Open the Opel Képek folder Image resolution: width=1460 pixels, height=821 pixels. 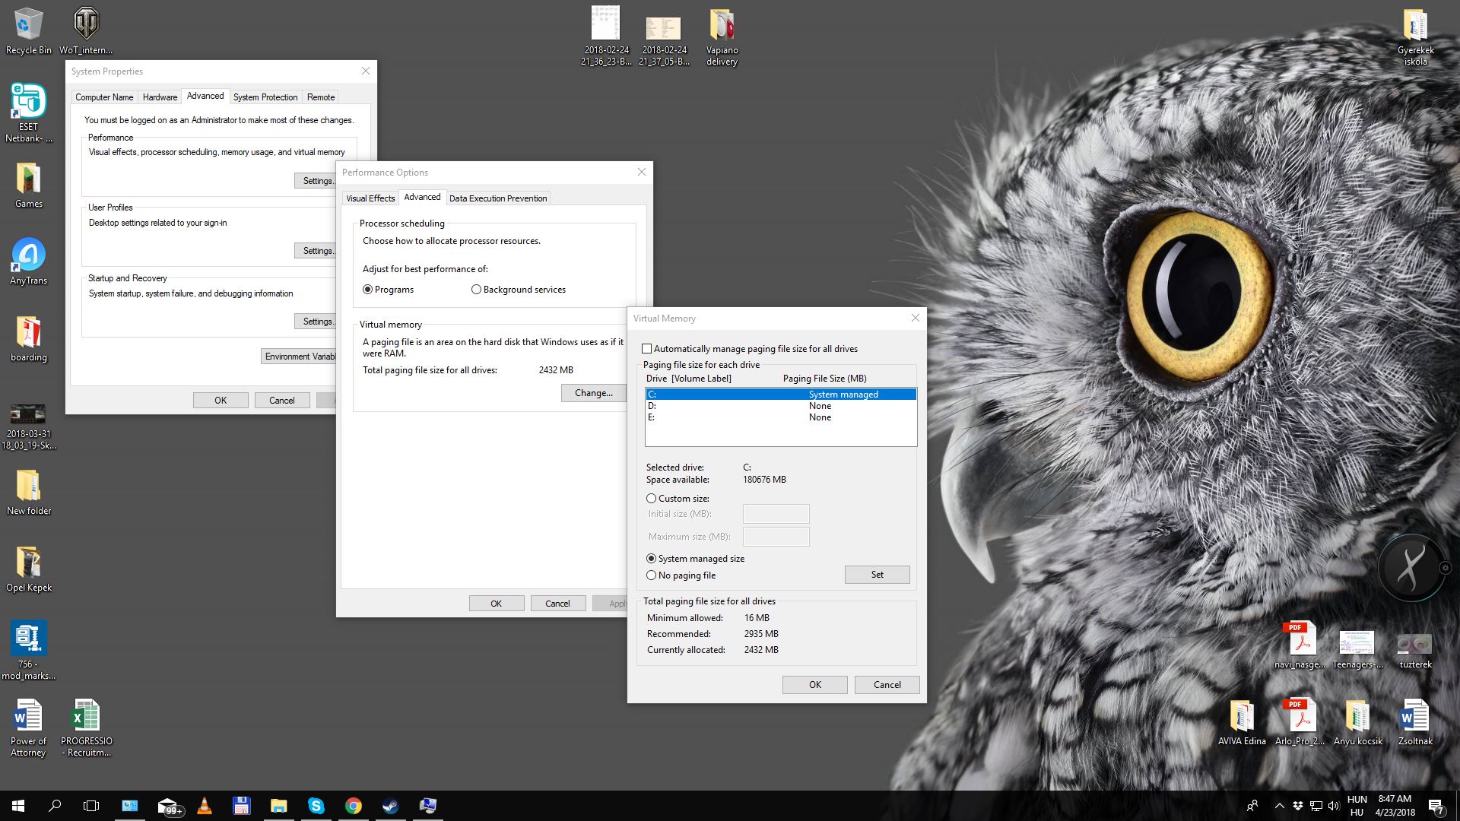28,569
